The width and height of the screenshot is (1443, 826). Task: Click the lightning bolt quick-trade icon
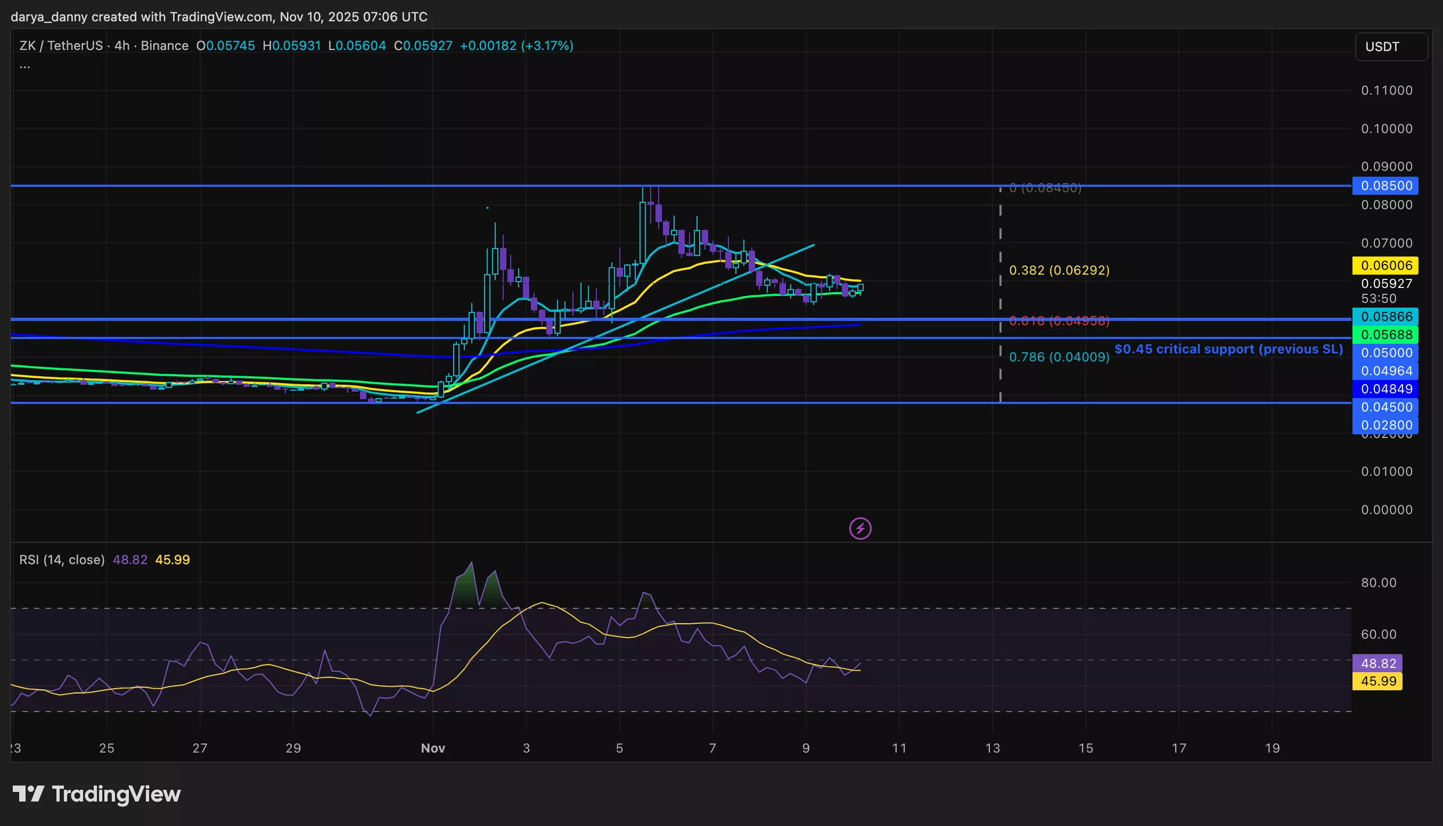(861, 528)
